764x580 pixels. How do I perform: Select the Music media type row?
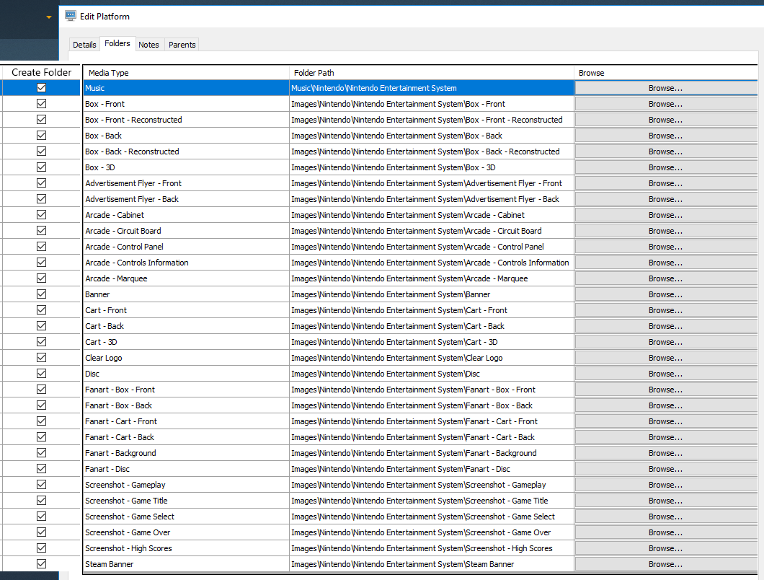[x=186, y=88]
